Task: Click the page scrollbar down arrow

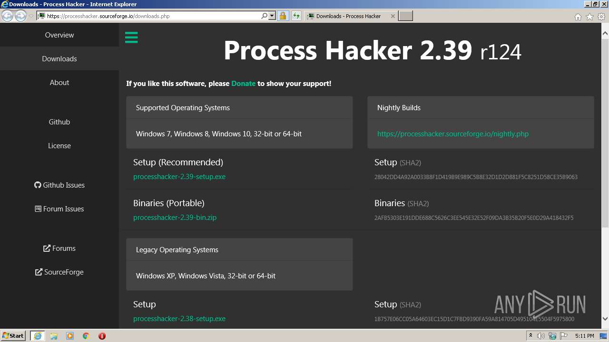Action: click(605, 319)
